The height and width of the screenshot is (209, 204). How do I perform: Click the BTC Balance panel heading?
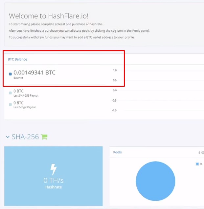[x=17, y=59]
